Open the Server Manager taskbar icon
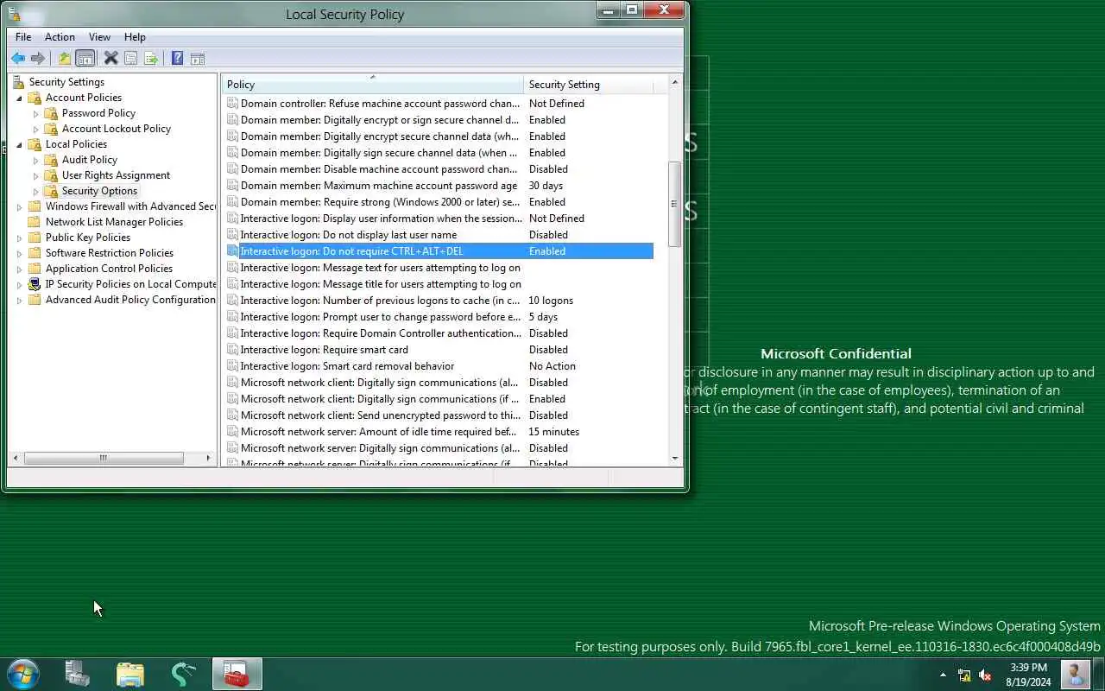The image size is (1105, 691). (78, 674)
